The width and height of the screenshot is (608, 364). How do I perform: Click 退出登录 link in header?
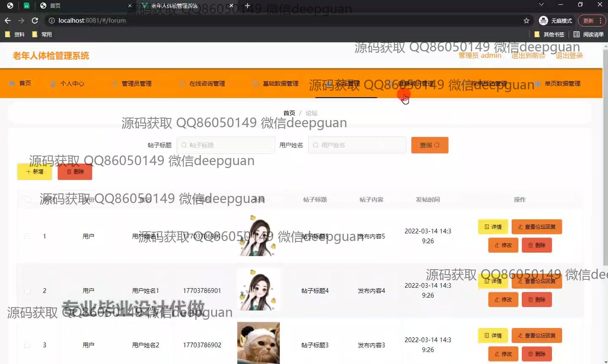569,56
